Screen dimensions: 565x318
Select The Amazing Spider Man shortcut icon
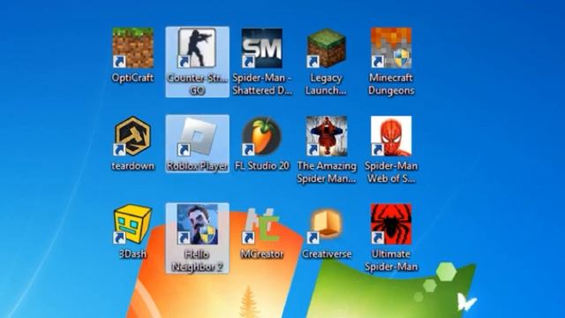(327, 136)
